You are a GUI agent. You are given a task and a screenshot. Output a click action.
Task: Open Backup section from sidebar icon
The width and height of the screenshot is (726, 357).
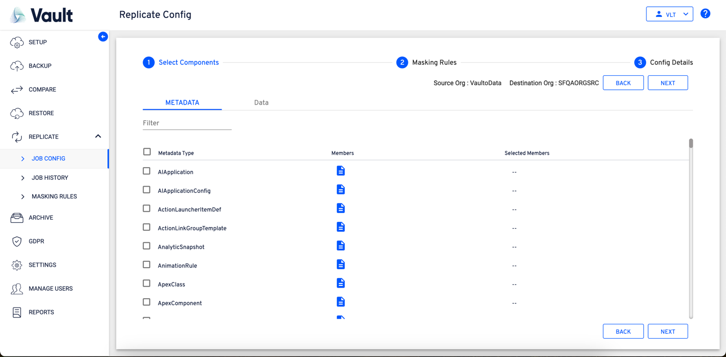tap(17, 66)
